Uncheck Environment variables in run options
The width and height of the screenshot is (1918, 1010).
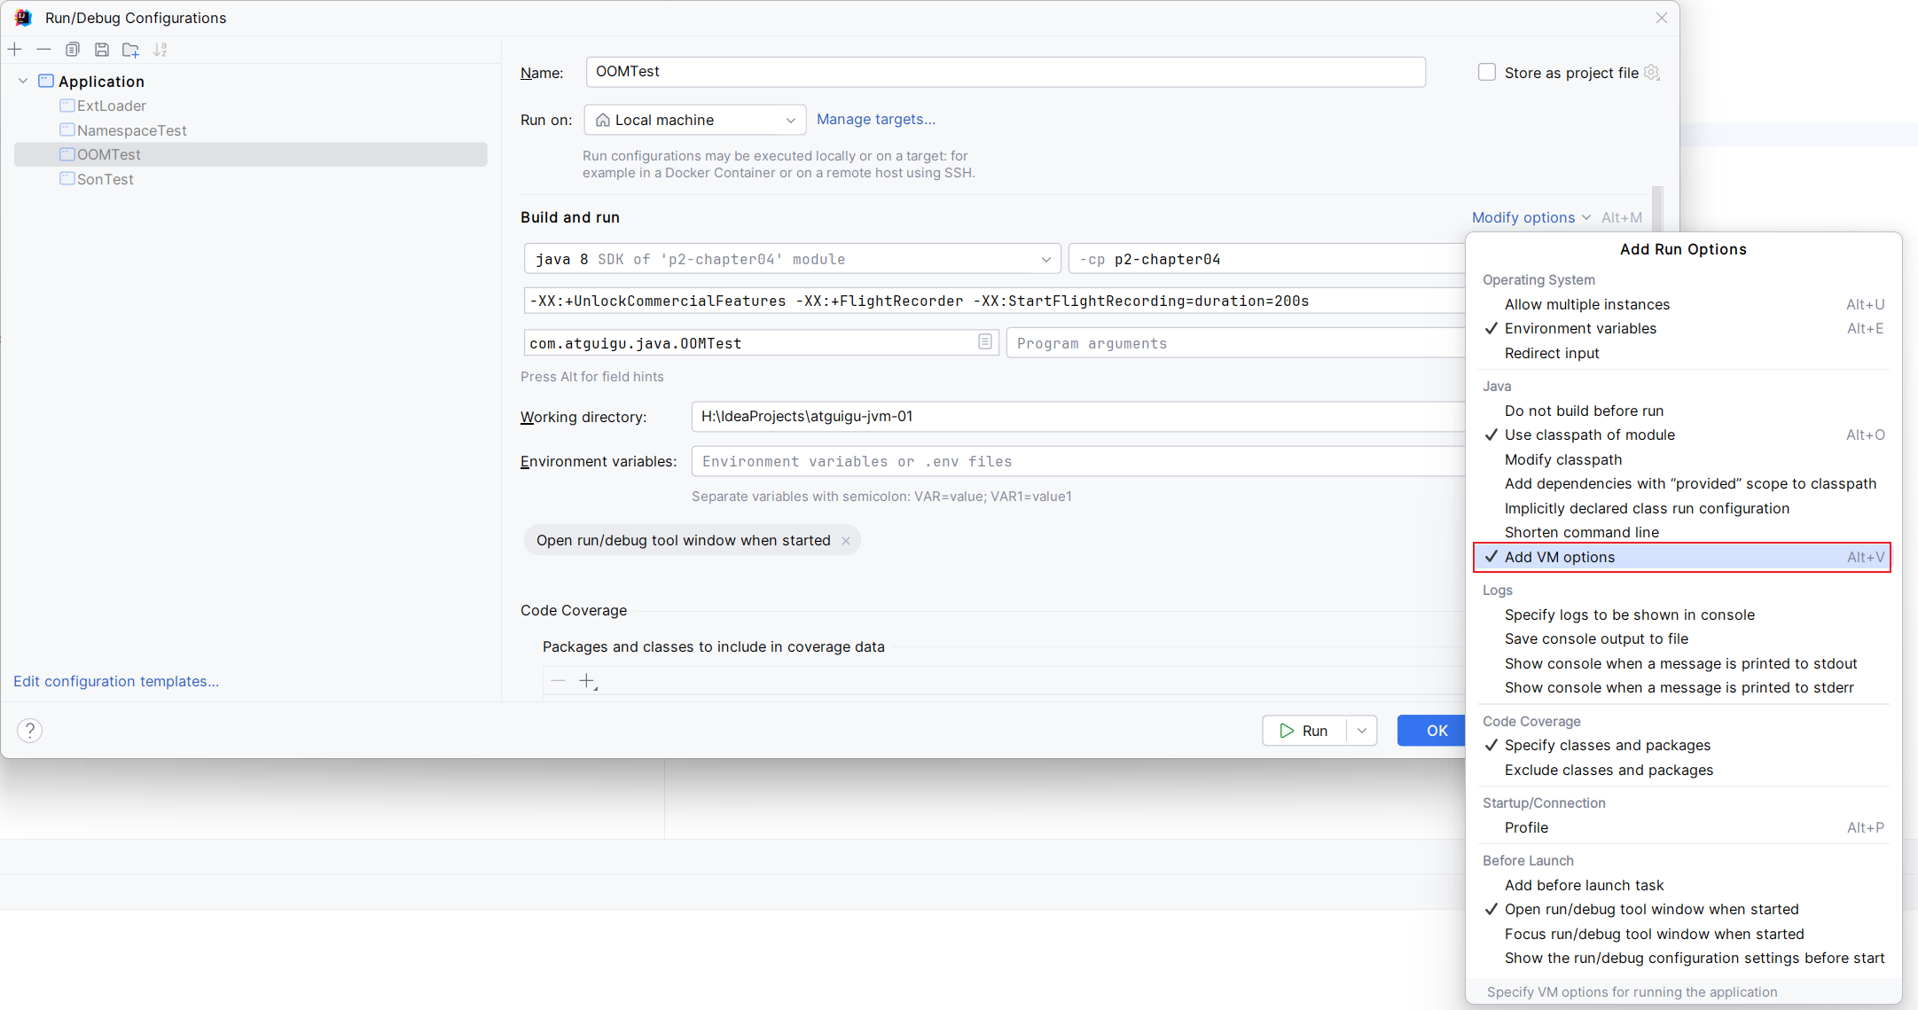[x=1579, y=328]
